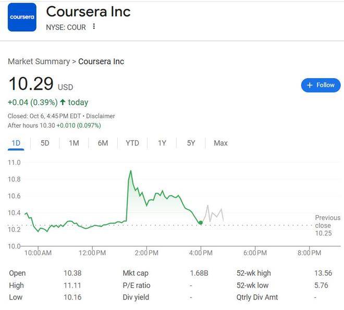Image resolution: width=344 pixels, height=310 pixels.
Task: Follow Coursera Inc stock
Action: point(321,85)
